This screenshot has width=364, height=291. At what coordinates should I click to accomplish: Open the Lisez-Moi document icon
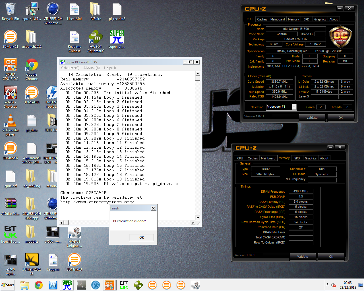[x=74, y=11]
